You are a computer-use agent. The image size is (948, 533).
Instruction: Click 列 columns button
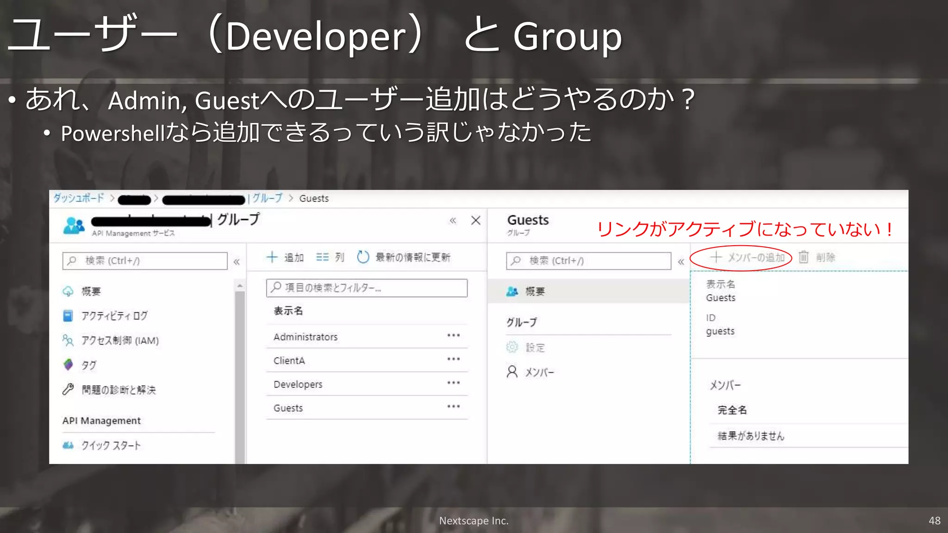331,257
